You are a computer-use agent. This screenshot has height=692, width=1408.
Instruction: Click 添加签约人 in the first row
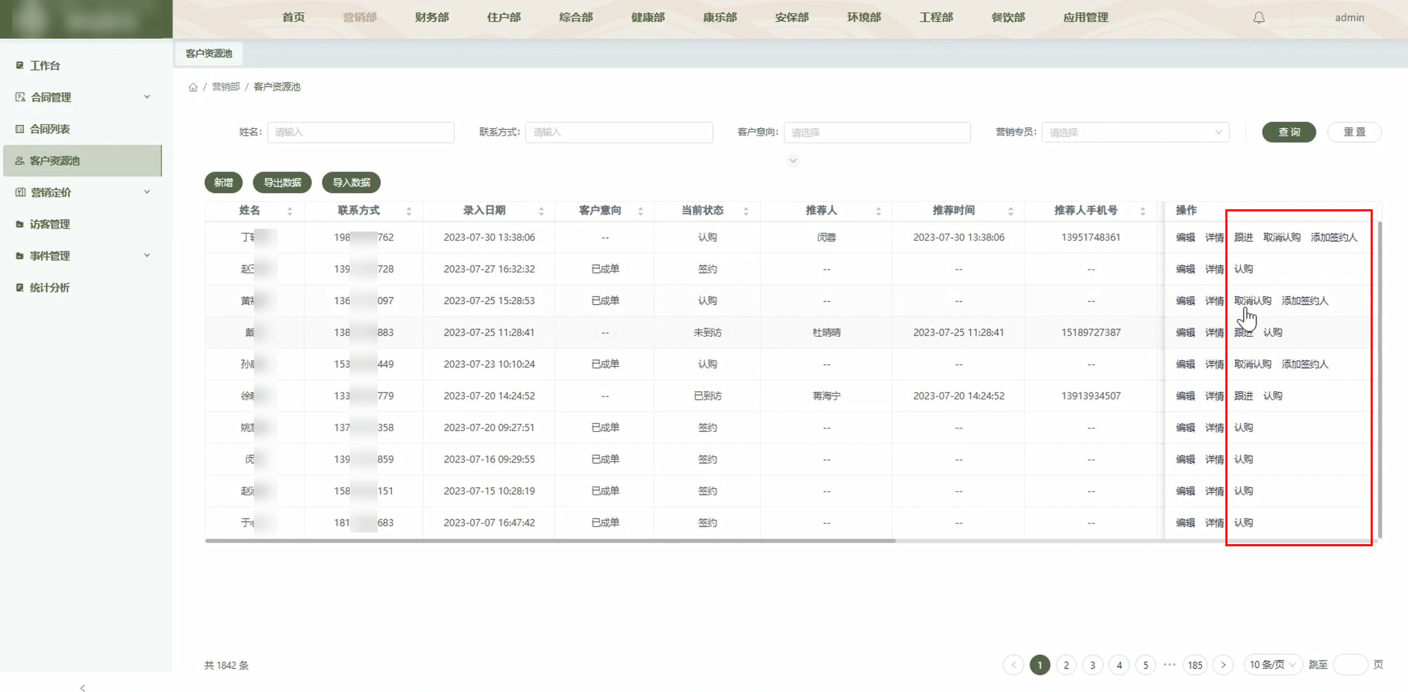1334,237
